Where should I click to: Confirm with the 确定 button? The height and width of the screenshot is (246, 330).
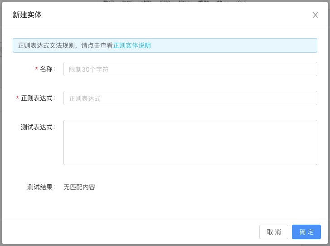pyautogui.click(x=306, y=232)
